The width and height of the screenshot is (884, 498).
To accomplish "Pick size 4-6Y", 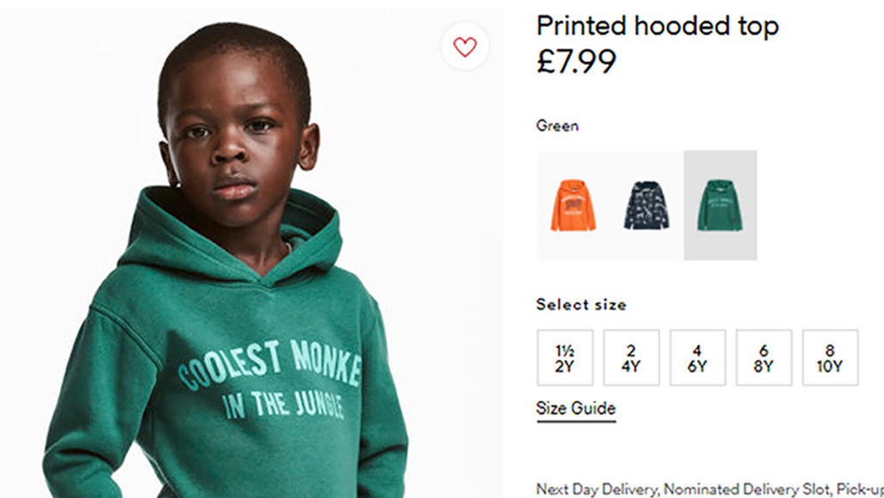I will (698, 357).
